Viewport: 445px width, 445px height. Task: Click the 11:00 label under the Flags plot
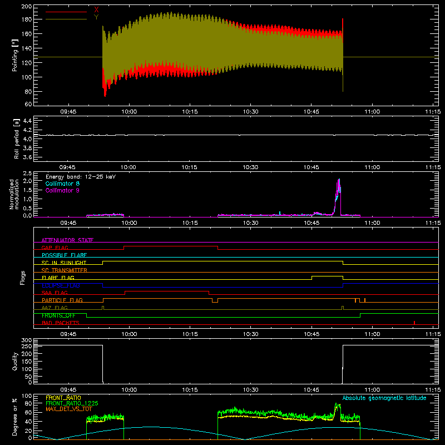(x=372, y=334)
